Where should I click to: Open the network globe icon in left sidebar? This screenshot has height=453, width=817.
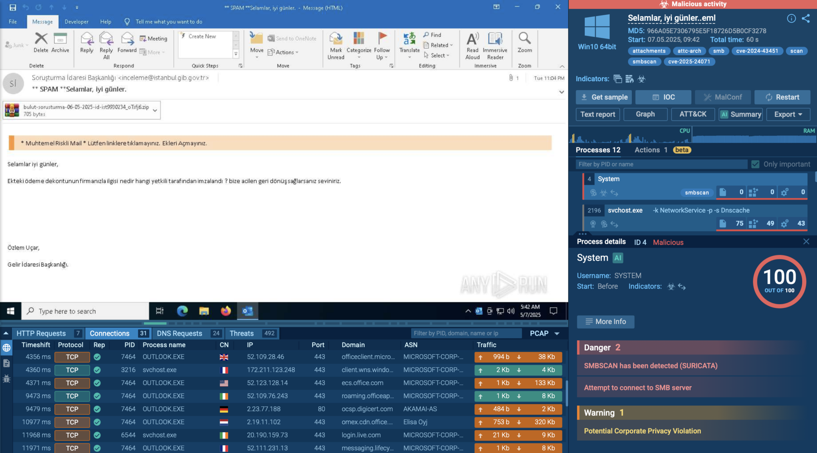click(6, 348)
